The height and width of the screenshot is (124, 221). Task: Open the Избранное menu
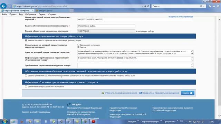(31, 14)
